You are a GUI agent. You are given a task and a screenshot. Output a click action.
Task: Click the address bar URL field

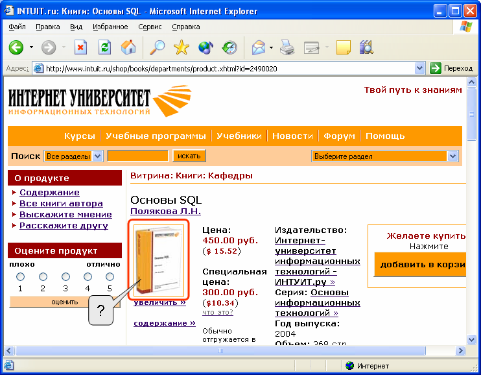pyautogui.click(x=229, y=68)
